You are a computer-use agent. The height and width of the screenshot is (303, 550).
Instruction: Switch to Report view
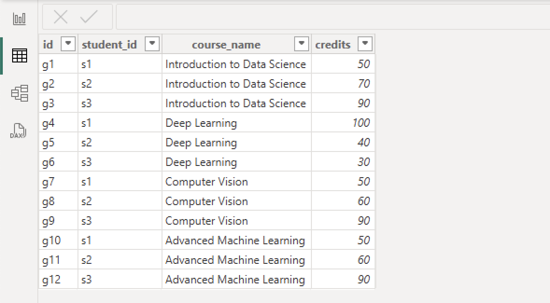(19, 18)
